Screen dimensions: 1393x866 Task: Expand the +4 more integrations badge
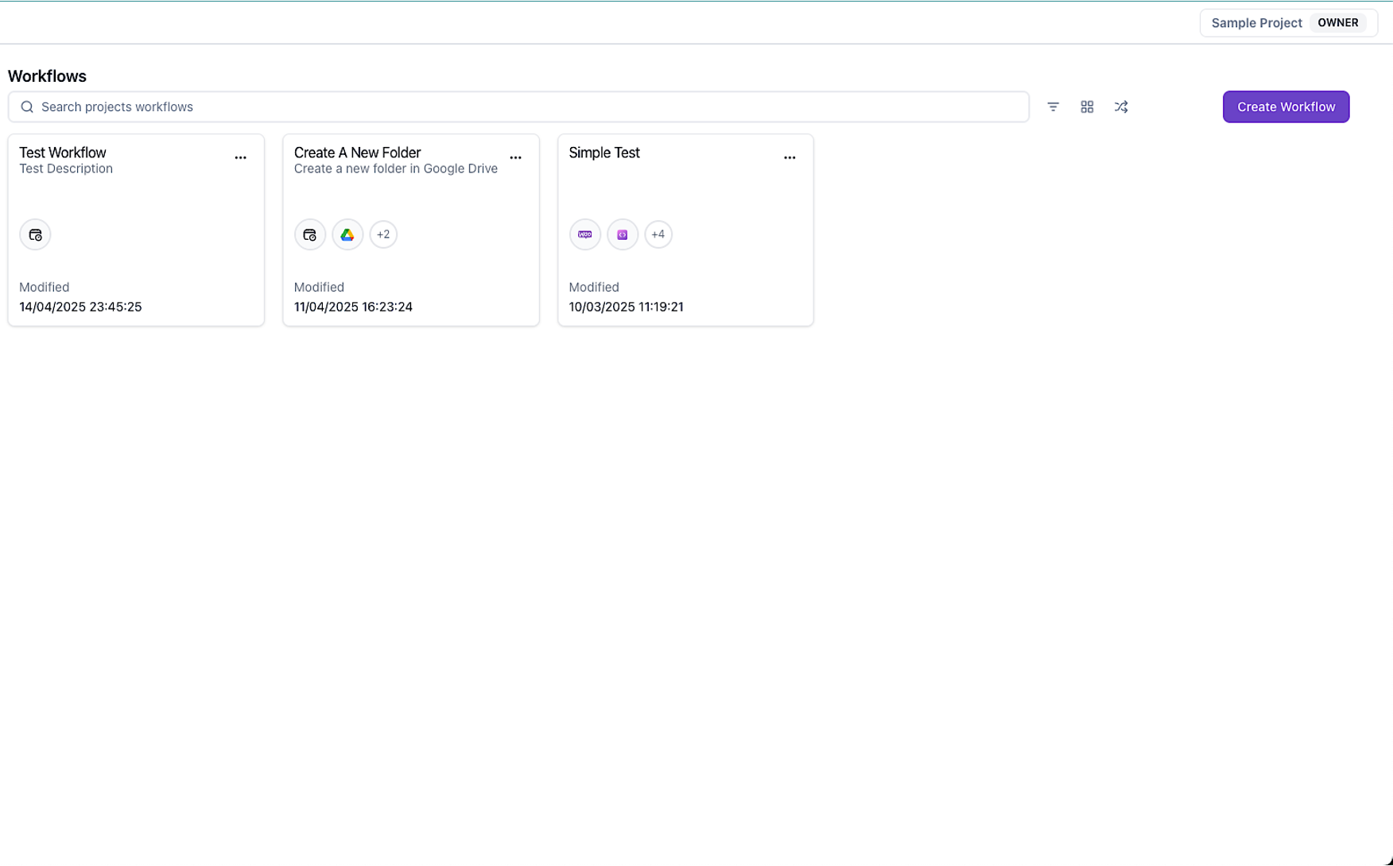click(x=658, y=234)
